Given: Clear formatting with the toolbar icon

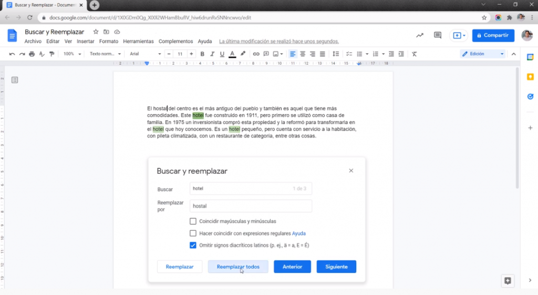Looking at the screenshot, I should coord(414,54).
